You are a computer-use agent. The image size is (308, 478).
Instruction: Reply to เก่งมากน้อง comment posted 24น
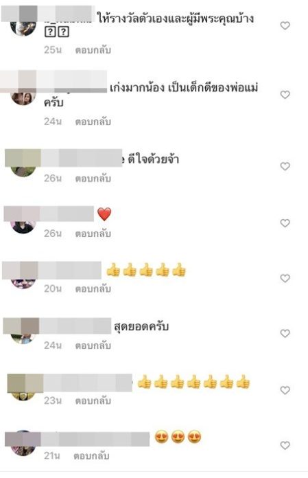coord(93,122)
